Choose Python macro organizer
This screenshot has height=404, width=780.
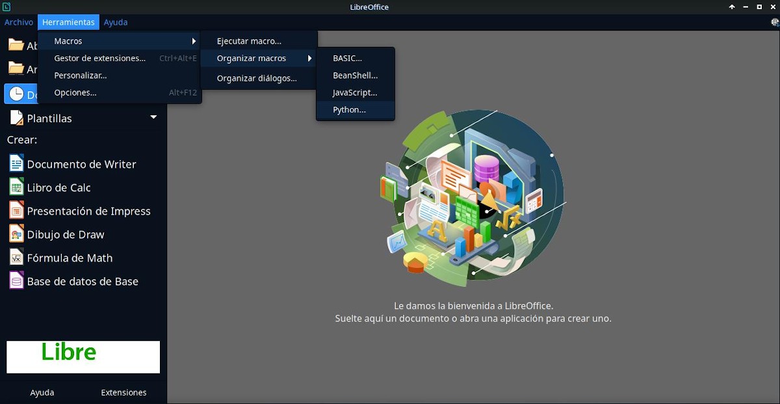pyautogui.click(x=355, y=110)
